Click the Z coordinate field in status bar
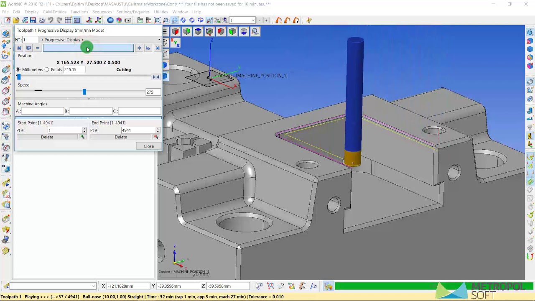 point(228,286)
